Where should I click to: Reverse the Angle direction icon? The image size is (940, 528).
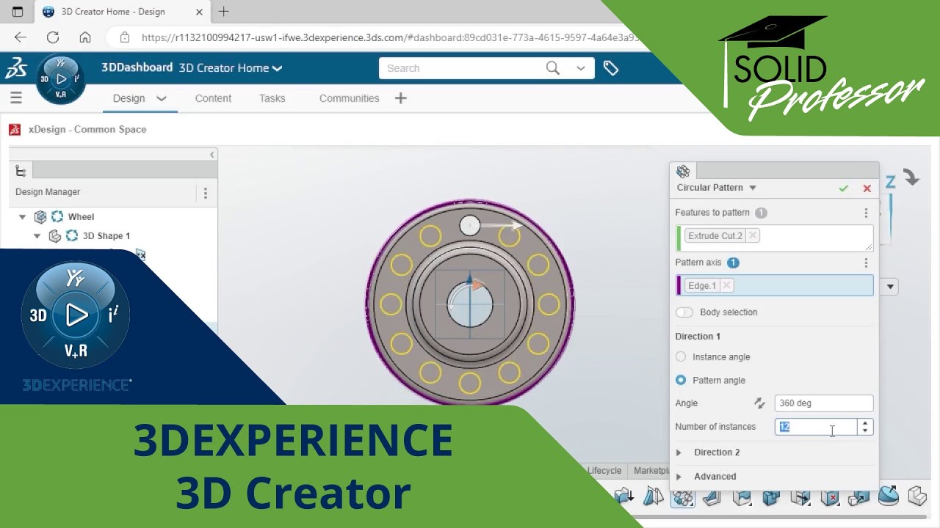click(760, 403)
